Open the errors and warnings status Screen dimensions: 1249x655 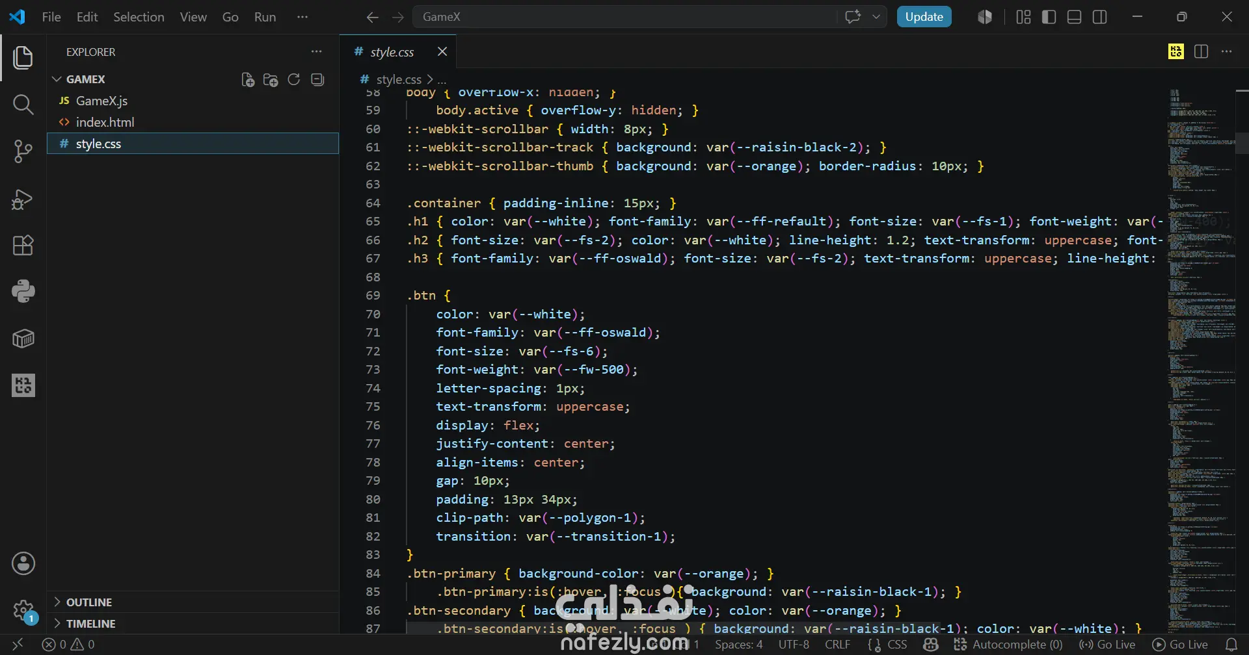coord(68,645)
